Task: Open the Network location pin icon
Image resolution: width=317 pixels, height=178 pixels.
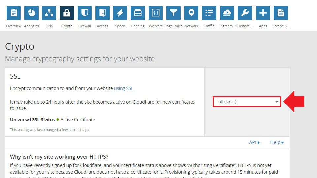Action: pyautogui.click(x=191, y=13)
